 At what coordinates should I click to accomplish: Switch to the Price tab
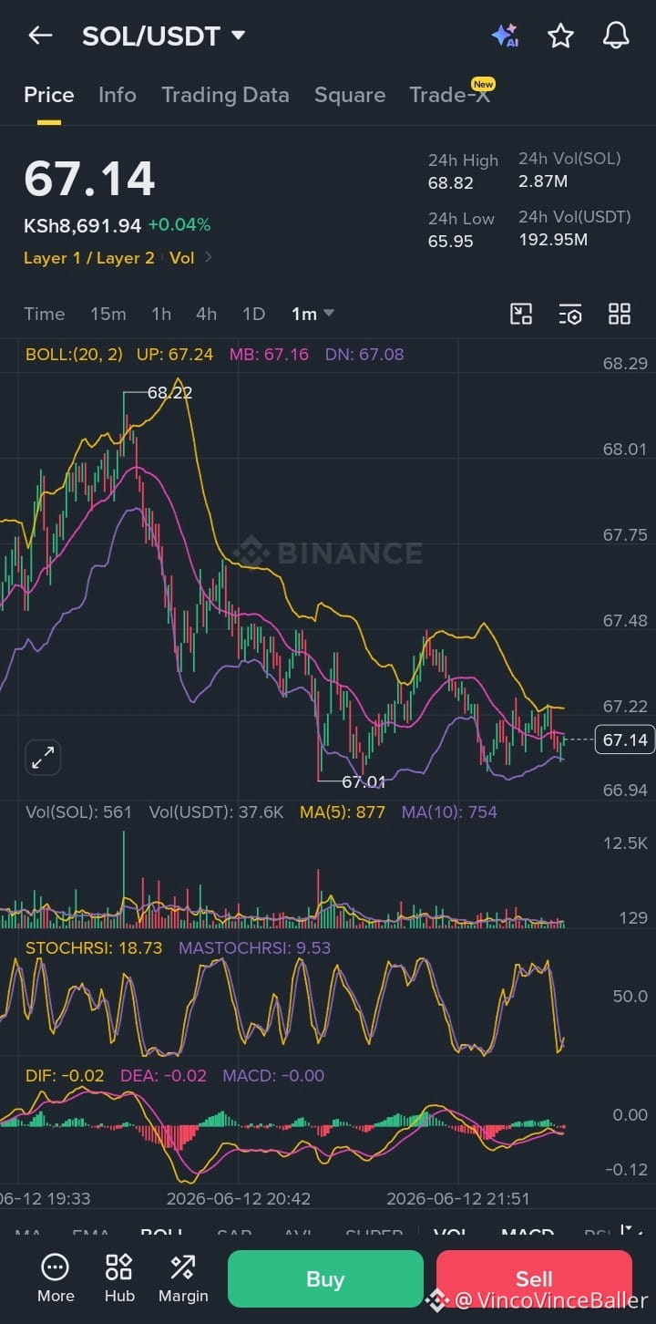click(49, 95)
